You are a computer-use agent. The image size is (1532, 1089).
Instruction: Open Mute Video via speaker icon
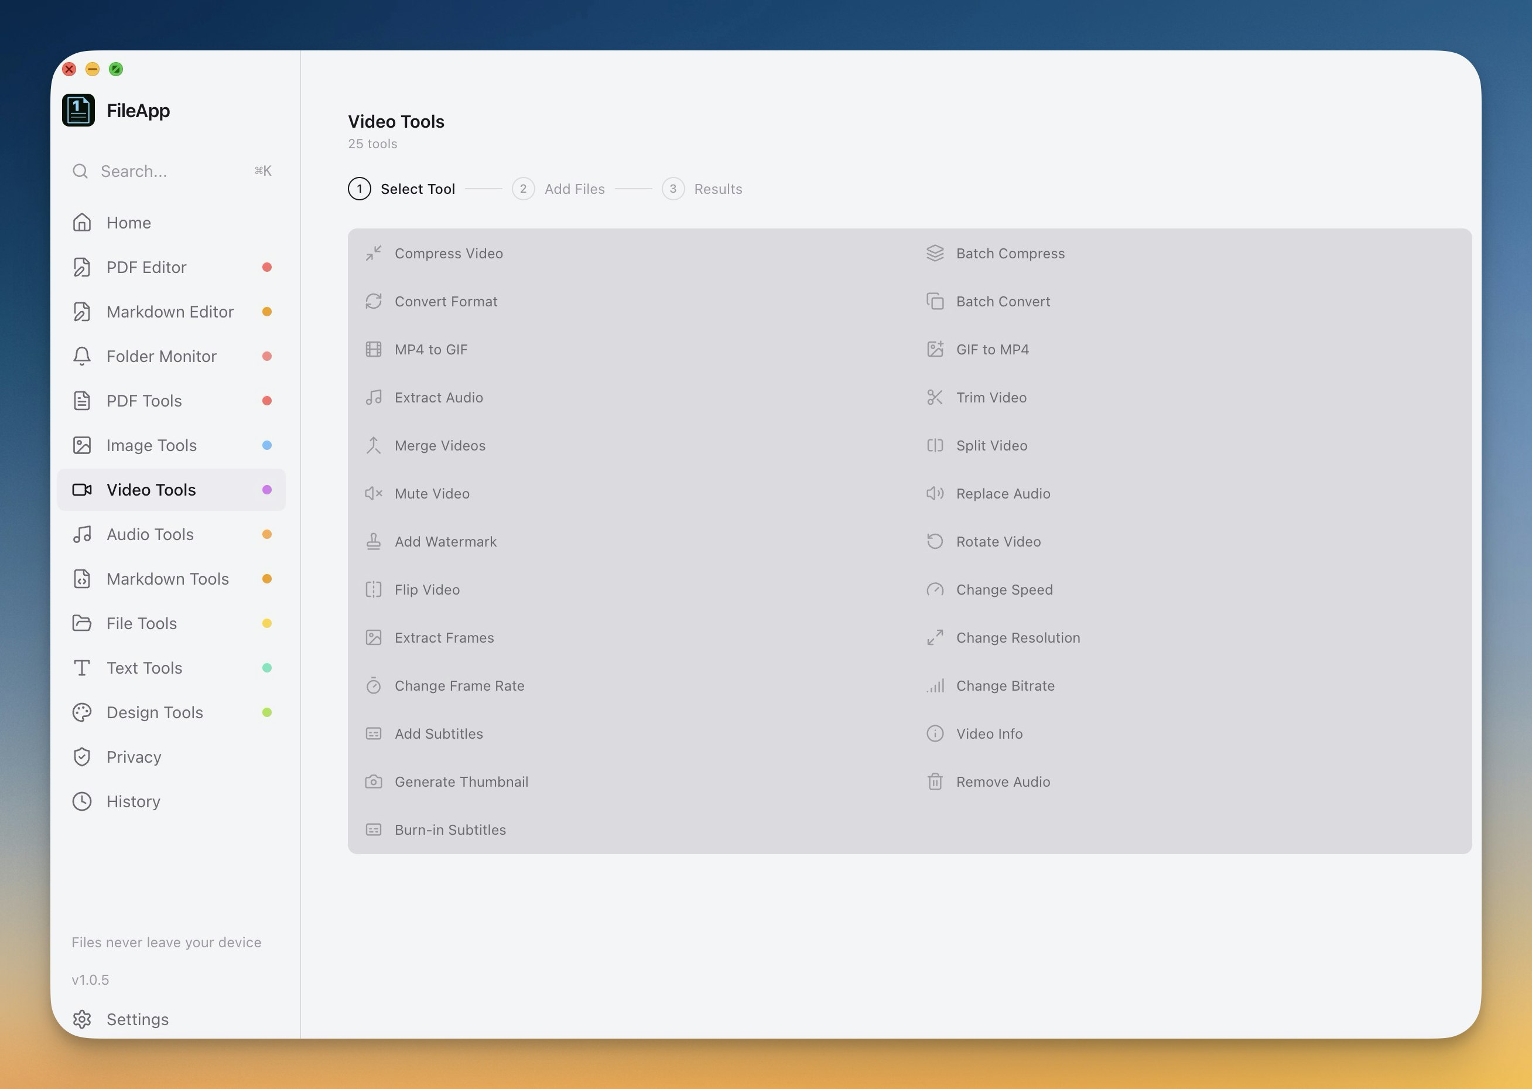click(373, 494)
